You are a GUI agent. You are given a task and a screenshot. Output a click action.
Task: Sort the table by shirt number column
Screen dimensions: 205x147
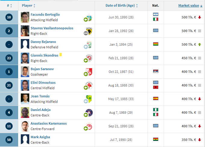9,6
